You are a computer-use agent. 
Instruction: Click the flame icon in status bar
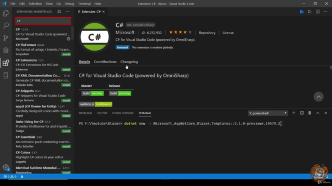click(x=22, y=177)
